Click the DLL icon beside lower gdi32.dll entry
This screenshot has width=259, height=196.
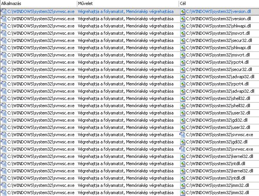(x=182, y=142)
